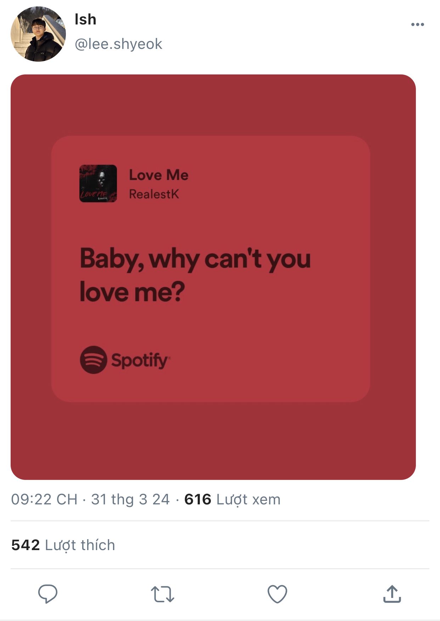Open the three-dot more options menu

417,24
